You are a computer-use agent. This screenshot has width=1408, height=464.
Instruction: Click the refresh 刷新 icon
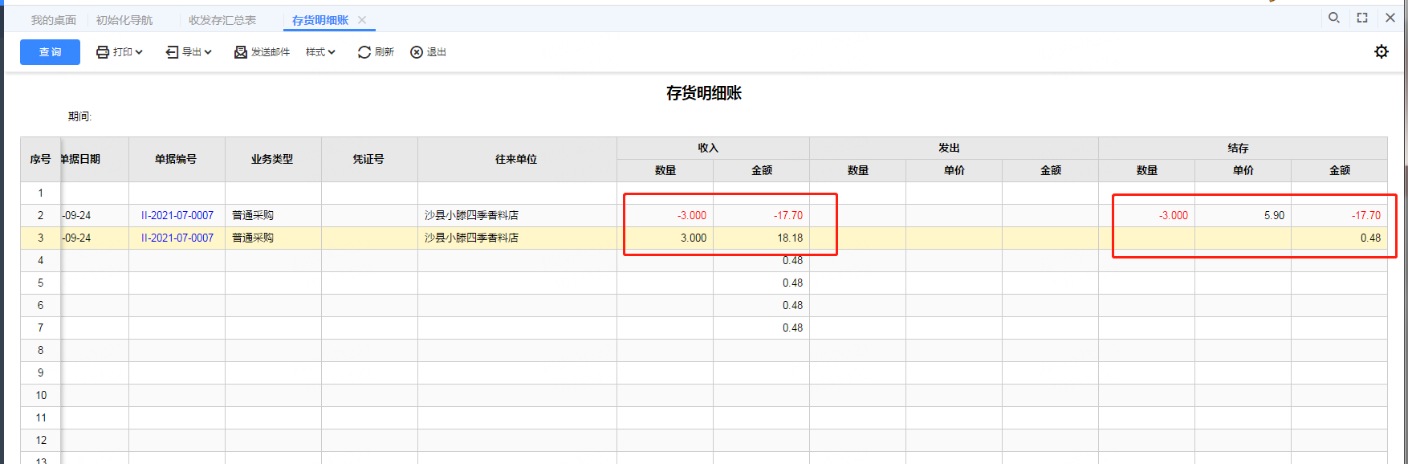364,52
